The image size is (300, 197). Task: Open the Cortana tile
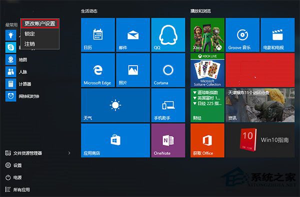[x=168, y=70]
